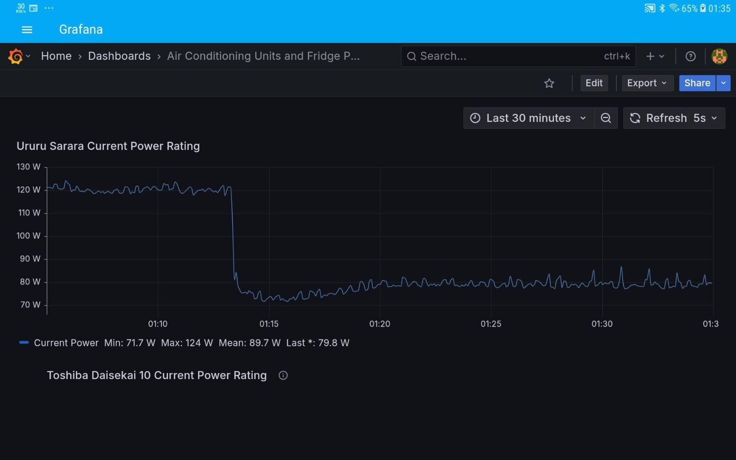The height and width of the screenshot is (460, 736).
Task: Click the Toshiba Daisekai 10 panel title
Action: click(x=157, y=375)
